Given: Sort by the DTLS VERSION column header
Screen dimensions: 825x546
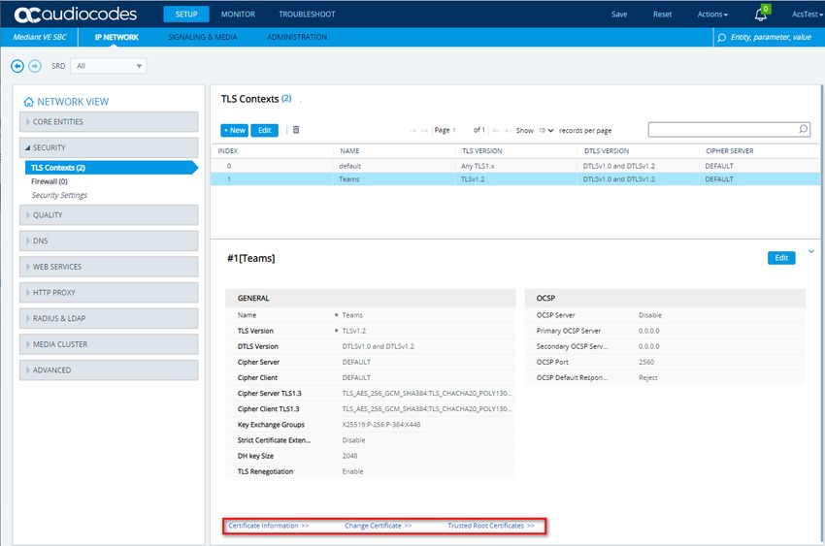Looking at the screenshot, I should [x=606, y=151].
